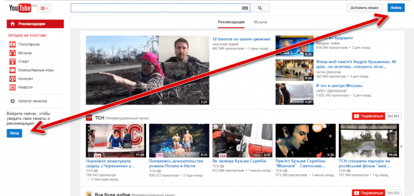Expand ТСН video row with right chevron
The width and height of the screenshot is (414, 196).
point(402,146)
